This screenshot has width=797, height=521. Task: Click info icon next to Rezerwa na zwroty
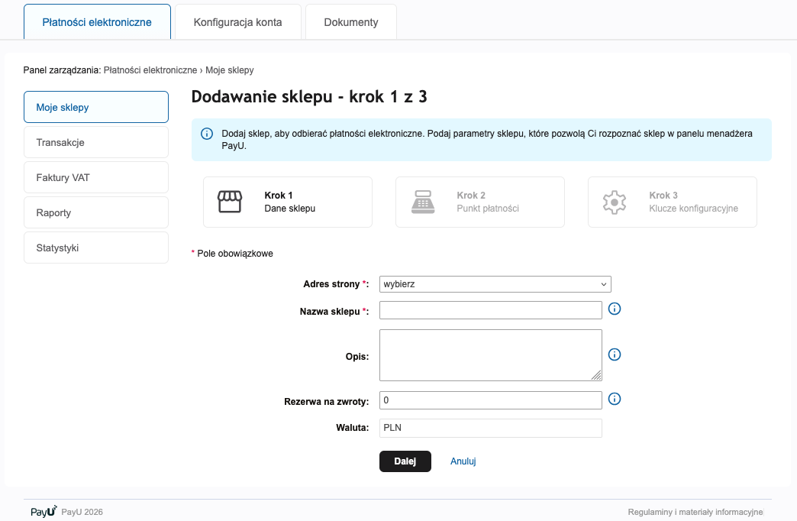pyautogui.click(x=615, y=400)
